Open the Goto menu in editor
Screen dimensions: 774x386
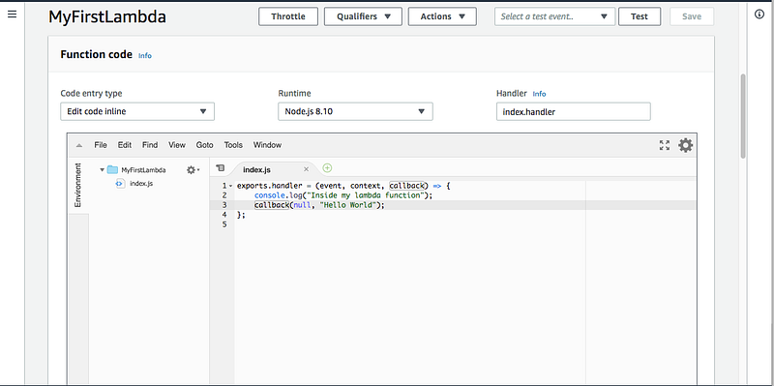click(x=205, y=145)
